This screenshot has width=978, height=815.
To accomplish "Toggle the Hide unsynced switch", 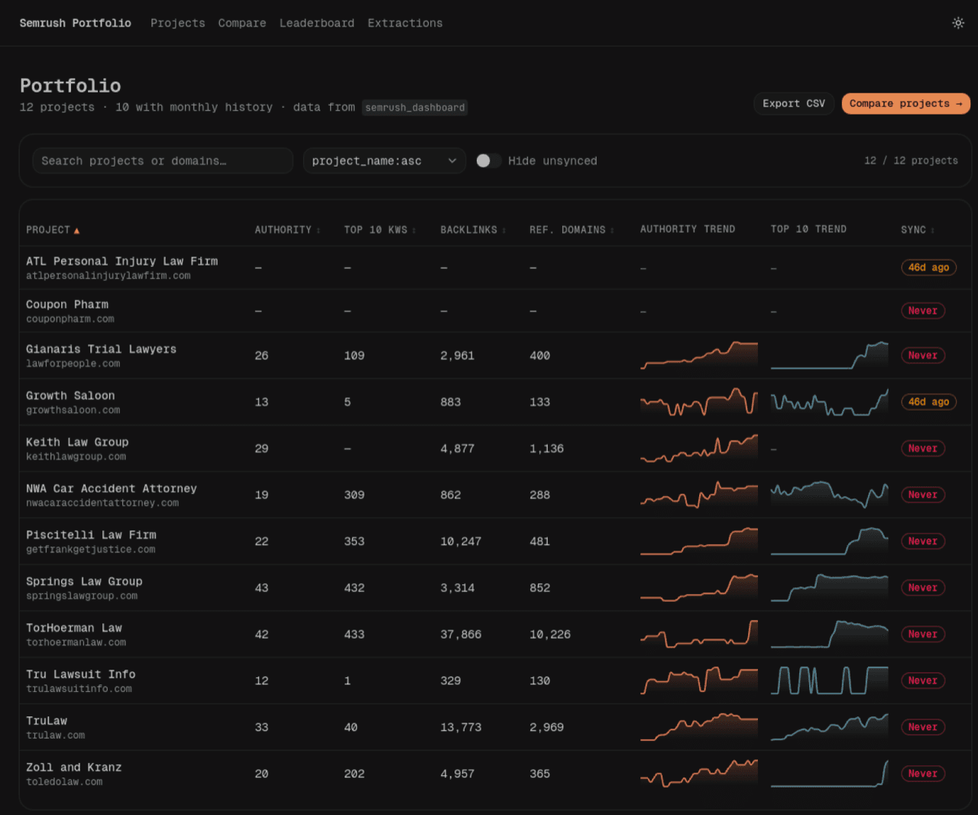I will (x=488, y=161).
